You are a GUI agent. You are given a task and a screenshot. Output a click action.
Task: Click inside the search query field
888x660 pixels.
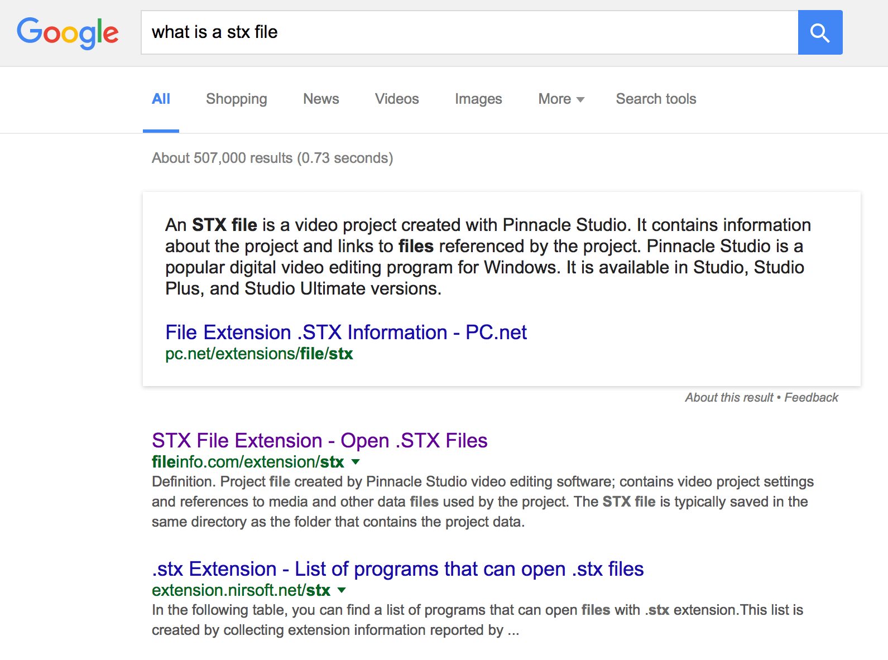[469, 32]
